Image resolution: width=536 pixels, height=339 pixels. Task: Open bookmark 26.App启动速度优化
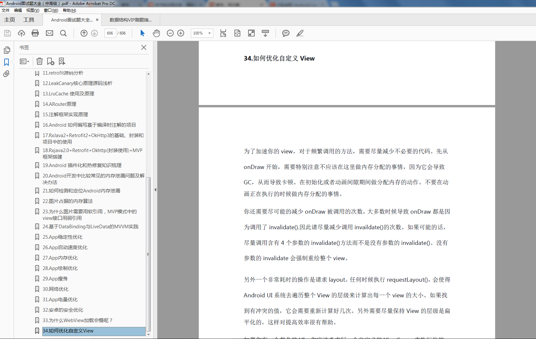[x=65, y=247]
